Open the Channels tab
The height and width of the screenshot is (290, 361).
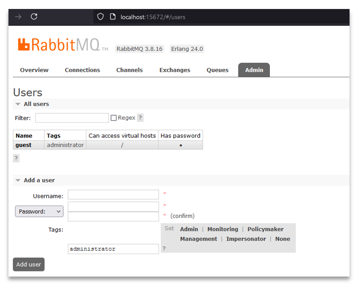click(x=129, y=70)
